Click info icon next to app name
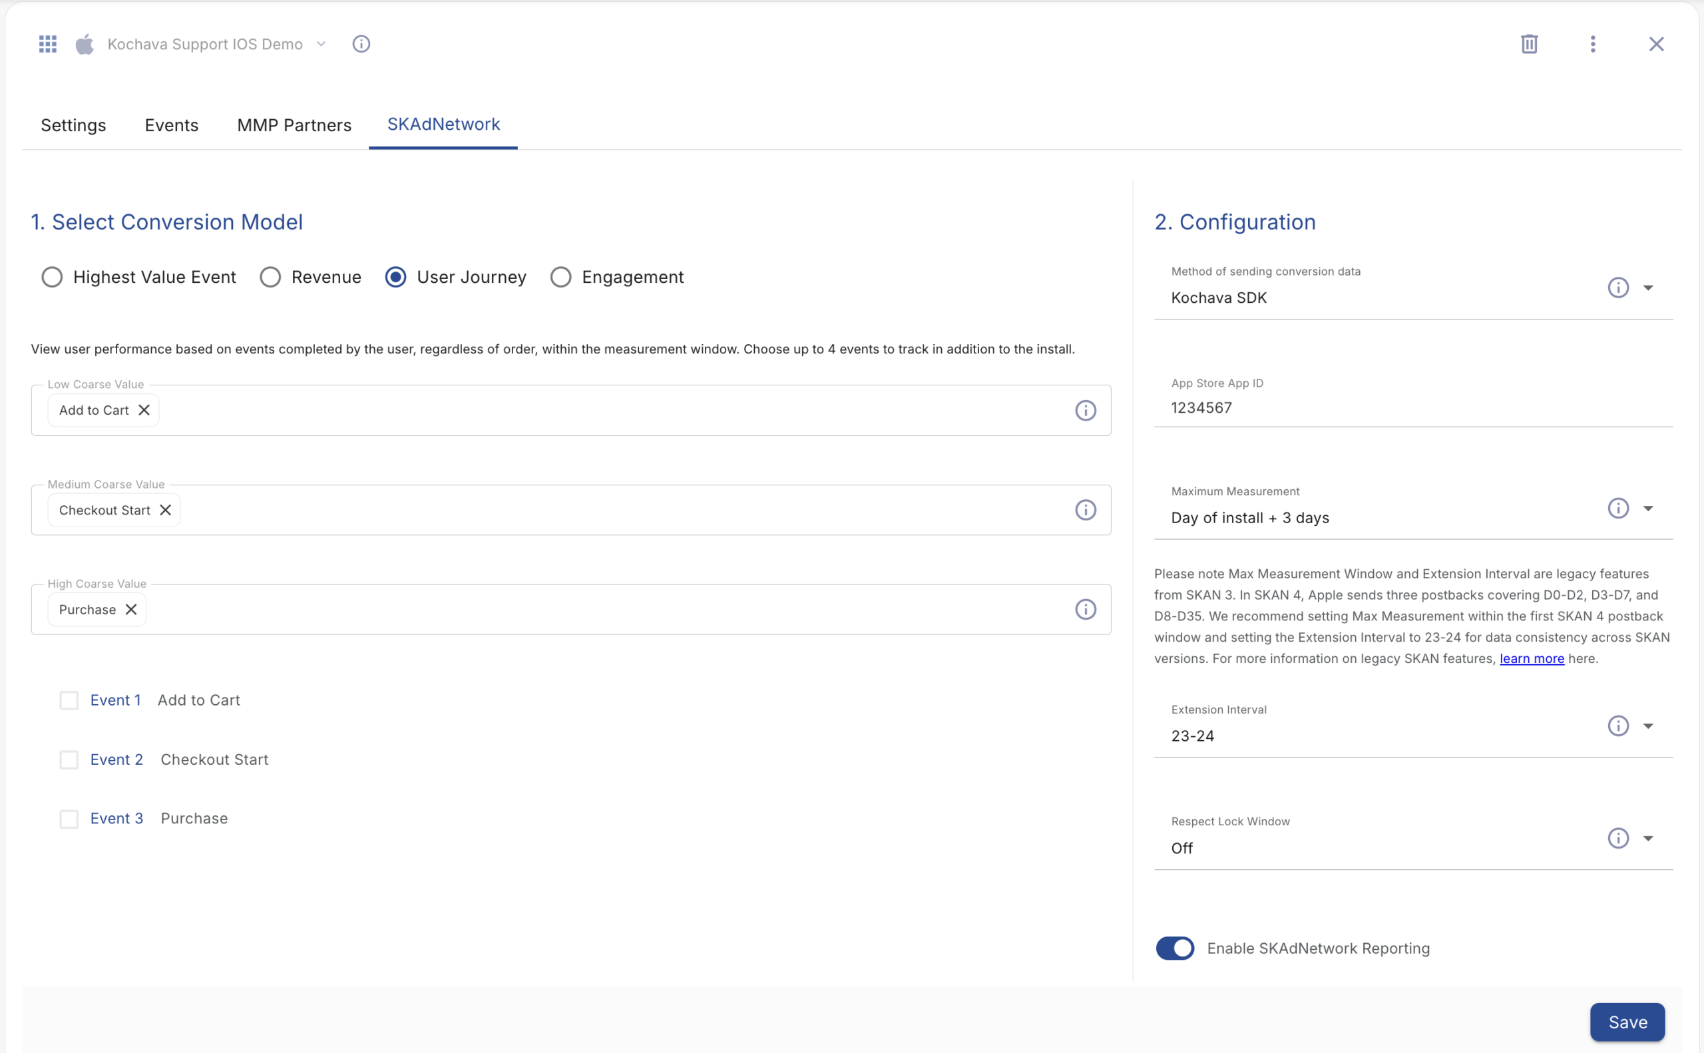 point(361,44)
